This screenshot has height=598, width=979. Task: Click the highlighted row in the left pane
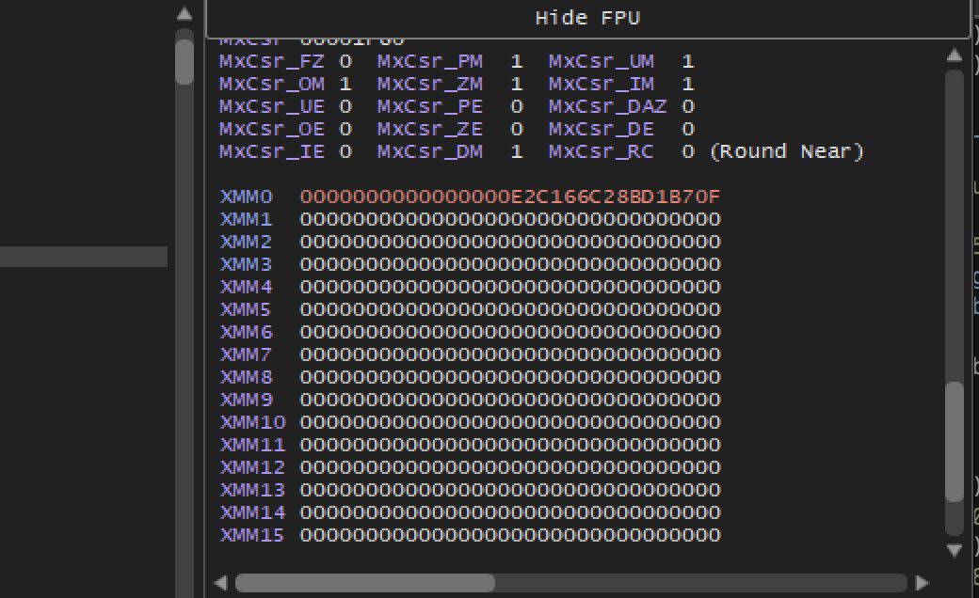pos(84,257)
